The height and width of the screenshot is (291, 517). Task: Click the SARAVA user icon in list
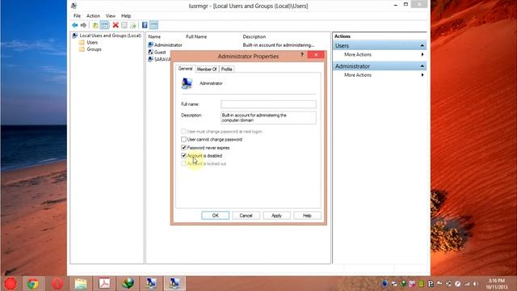[x=151, y=59]
